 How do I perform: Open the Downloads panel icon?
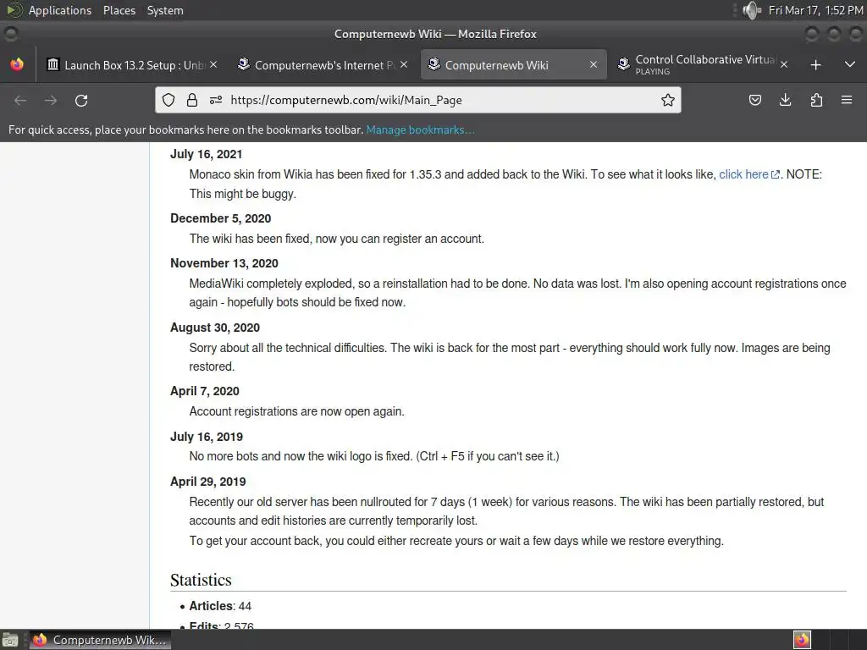[785, 100]
